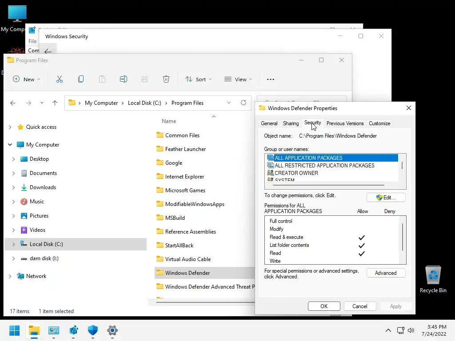Select ALL APPLICATION PACKAGES entry
This screenshot has height=341, width=455.
pos(332,158)
